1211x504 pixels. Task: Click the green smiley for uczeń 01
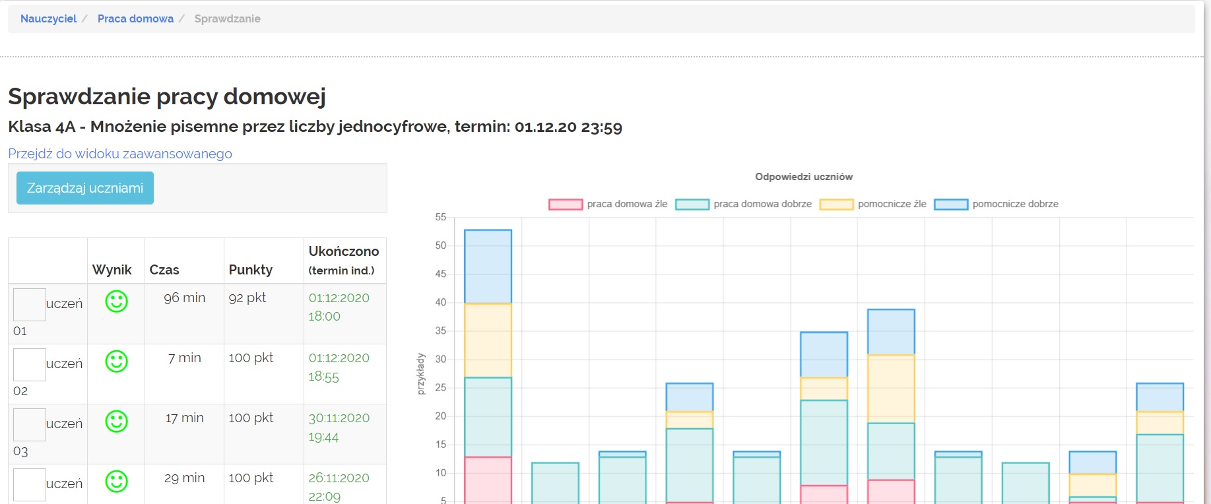[116, 301]
